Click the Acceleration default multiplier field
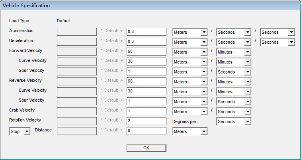The image size is (301, 160). [x=77, y=32]
